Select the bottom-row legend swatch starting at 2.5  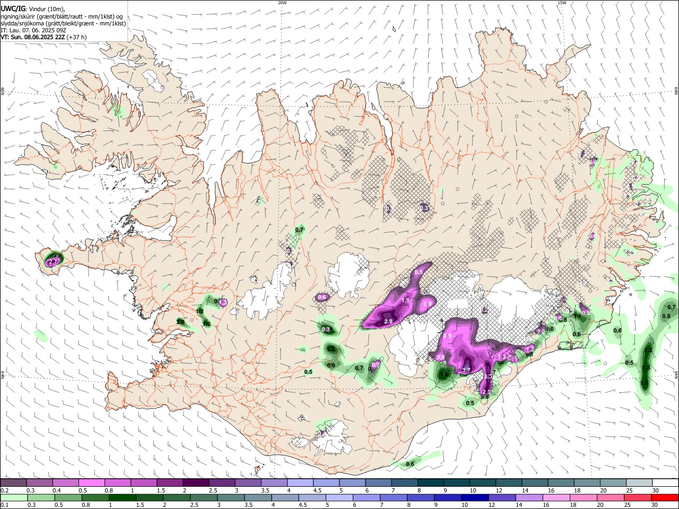pos(204,497)
